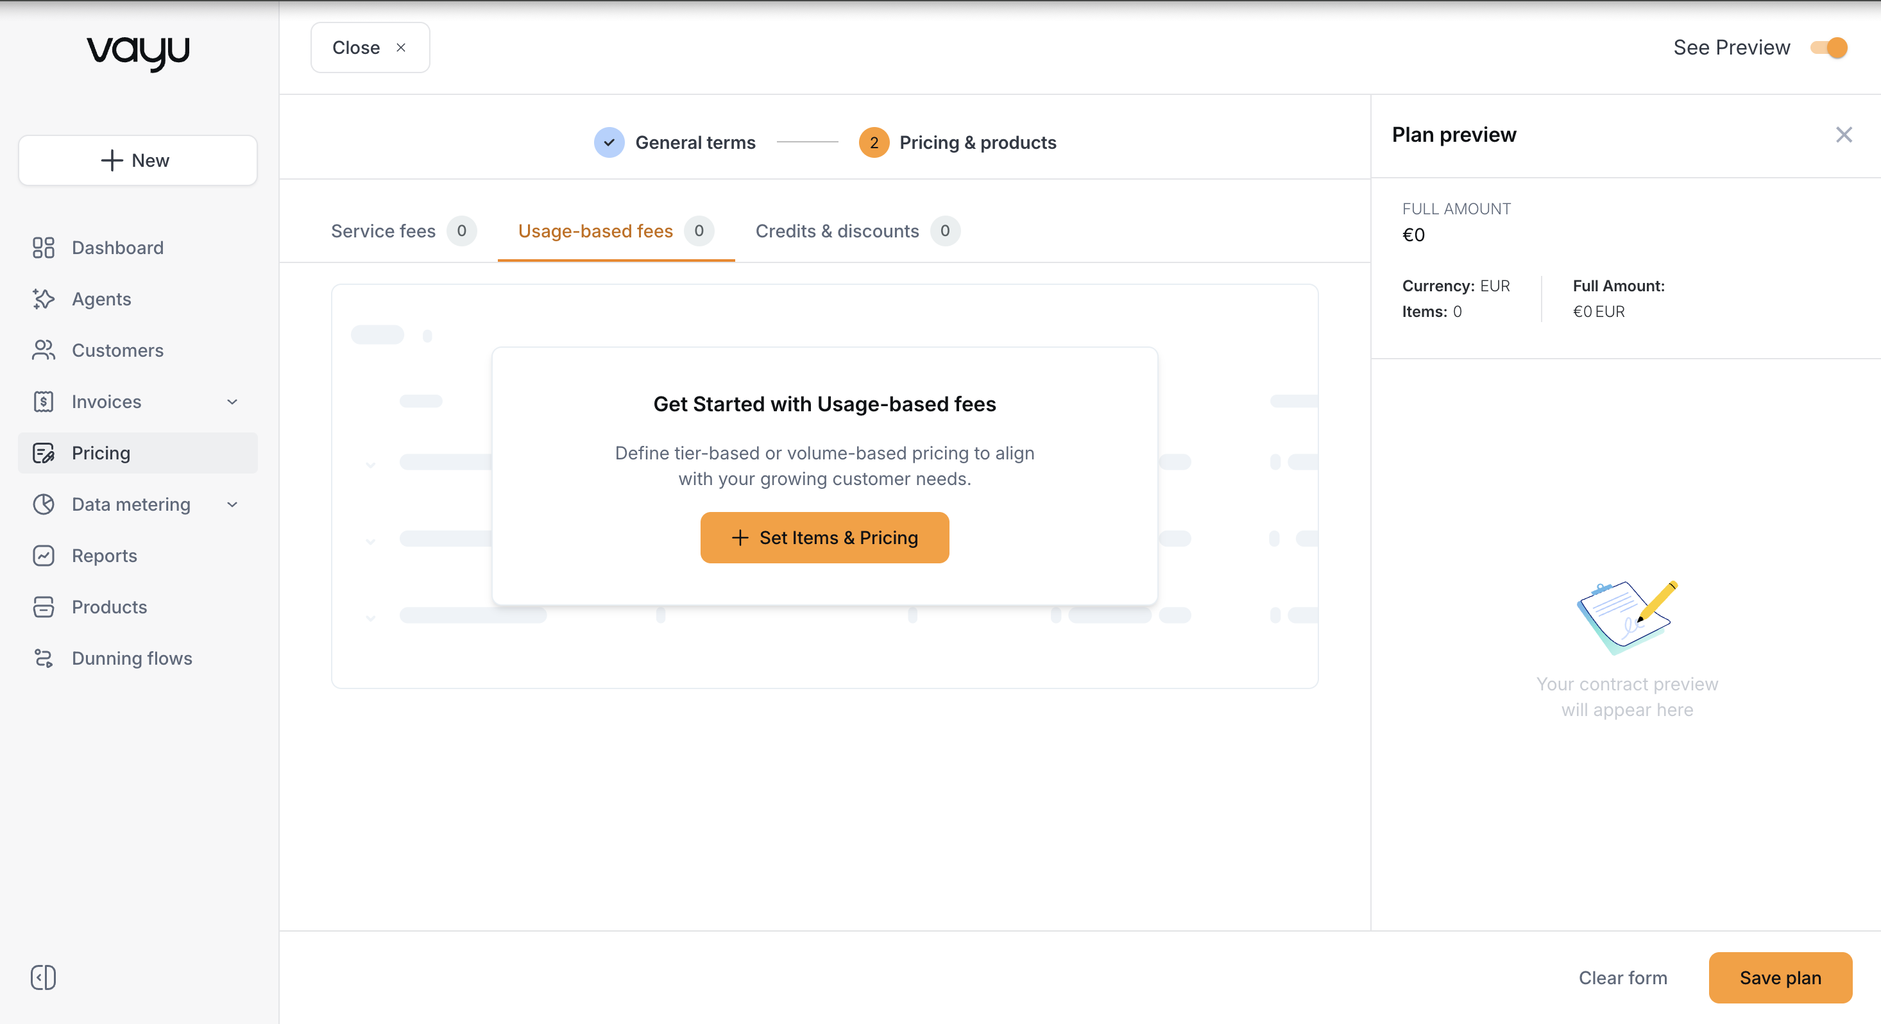Image resolution: width=1881 pixels, height=1024 pixels.
Task: Switch to the Service fees tab
Action: click(404, 231)
